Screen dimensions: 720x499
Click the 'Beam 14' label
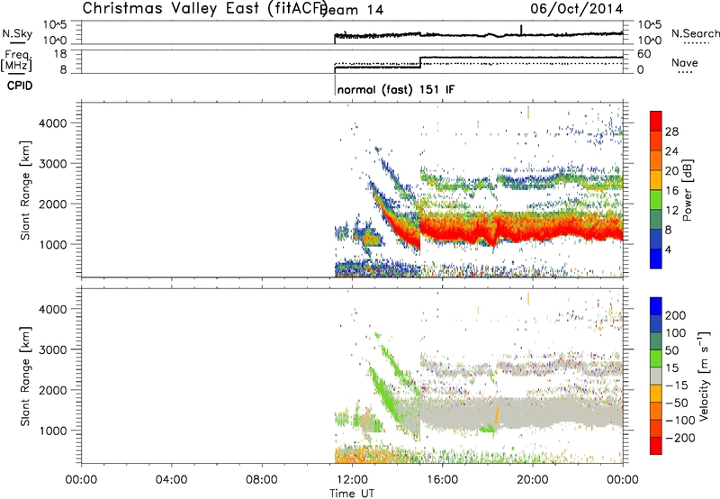[352, 10]
